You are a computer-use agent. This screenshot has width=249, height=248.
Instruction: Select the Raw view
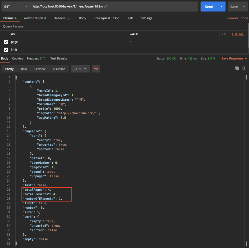coord(24,69)
